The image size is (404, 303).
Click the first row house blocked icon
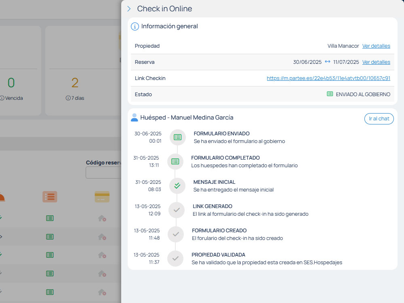point(102,219)
